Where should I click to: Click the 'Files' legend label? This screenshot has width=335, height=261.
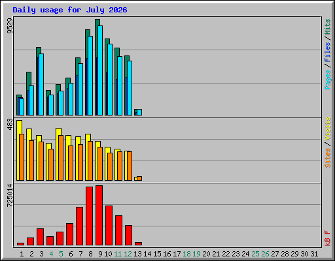pos(328,52)
